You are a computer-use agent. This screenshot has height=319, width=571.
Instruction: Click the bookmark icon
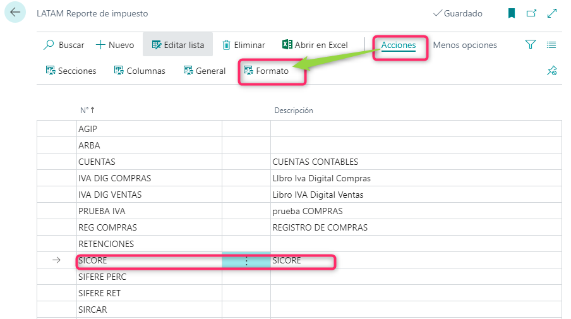tap(512, 13)
